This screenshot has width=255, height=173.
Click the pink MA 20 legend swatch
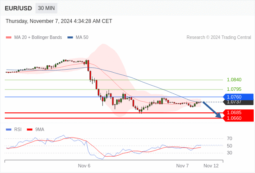click(9, 38)
